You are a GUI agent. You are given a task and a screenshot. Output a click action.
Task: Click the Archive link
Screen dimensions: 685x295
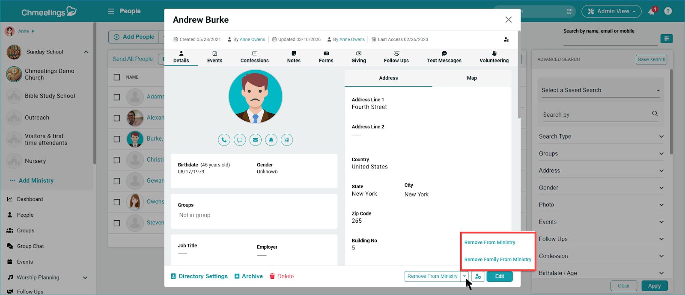point(249,277)
